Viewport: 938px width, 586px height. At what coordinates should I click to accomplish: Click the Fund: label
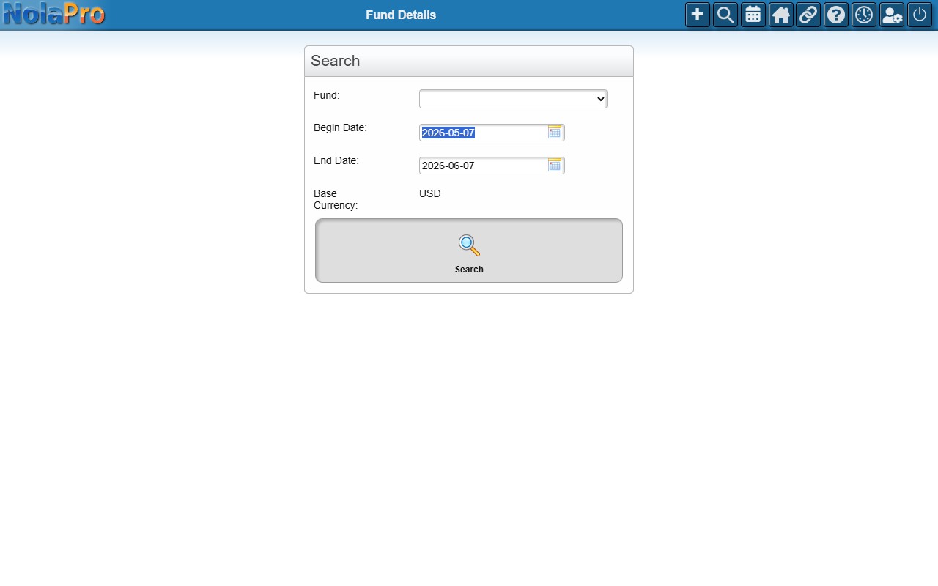tap(327, 95)
